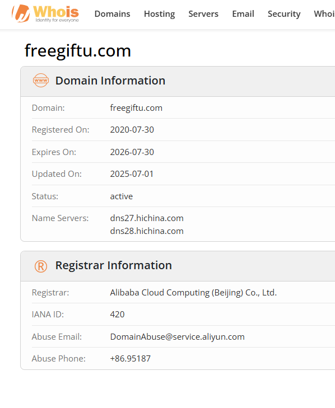Click the dns28.hichina.com name server
Image resolution: width=335 pixels, height=408 pixels.
147,231
